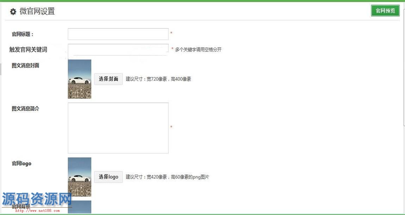
Task: Click the 微官网设置 page heading
Action: click(37, 11)
